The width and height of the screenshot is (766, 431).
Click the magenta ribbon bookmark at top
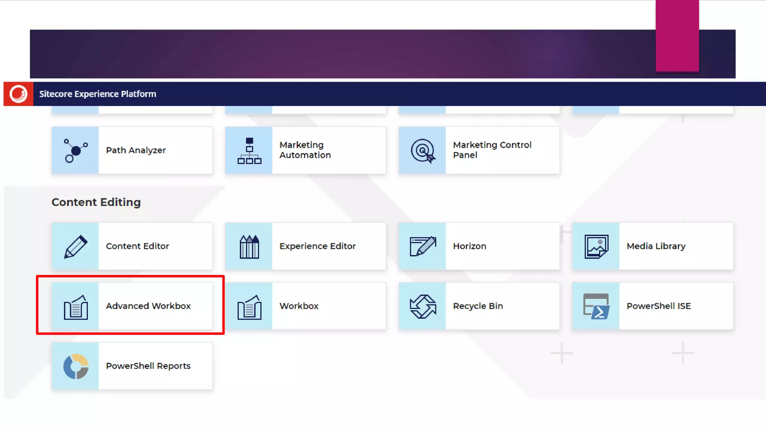tap(677, 36)
